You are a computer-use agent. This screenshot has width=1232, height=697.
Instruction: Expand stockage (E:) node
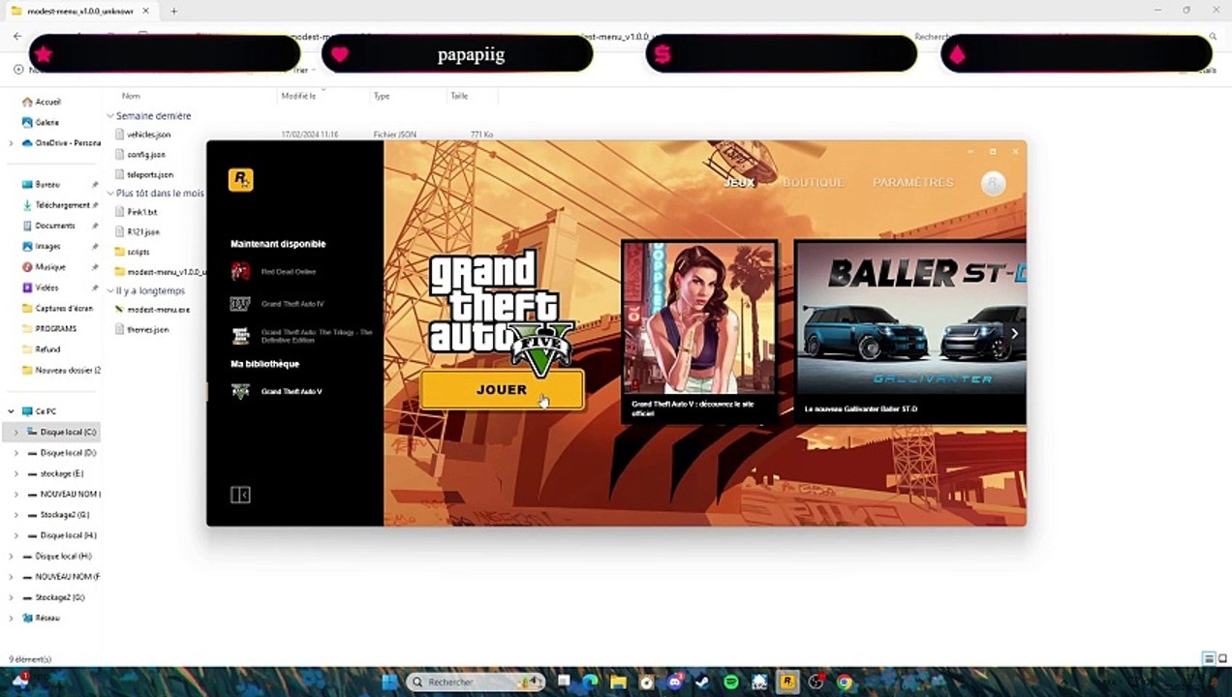(x=16, y=473)
